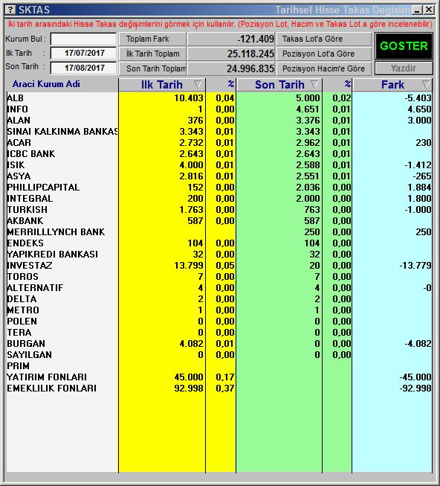The width and height of the screenshot is (440, 486).
Task: Click the help question mark icon
Action: tap(11, 10)
